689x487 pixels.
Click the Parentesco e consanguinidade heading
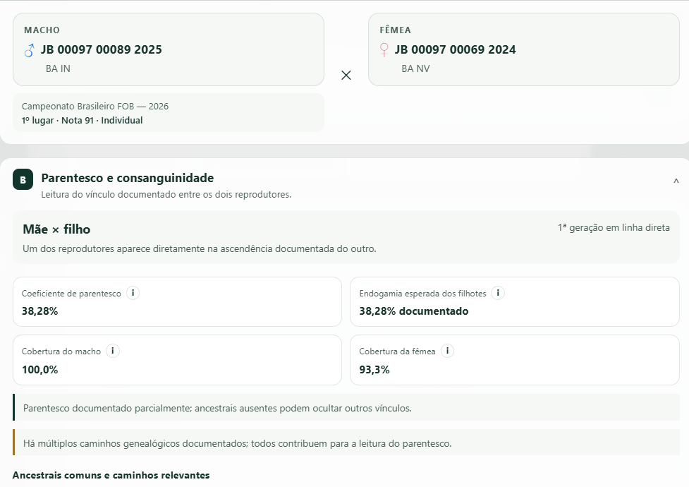(128, 178)
